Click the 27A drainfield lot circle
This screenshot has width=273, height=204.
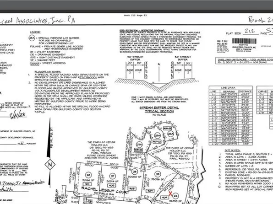[x=139, y=145]
